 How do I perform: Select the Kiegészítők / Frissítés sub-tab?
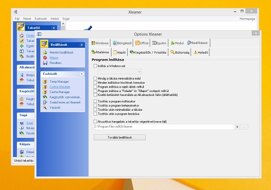148,52
